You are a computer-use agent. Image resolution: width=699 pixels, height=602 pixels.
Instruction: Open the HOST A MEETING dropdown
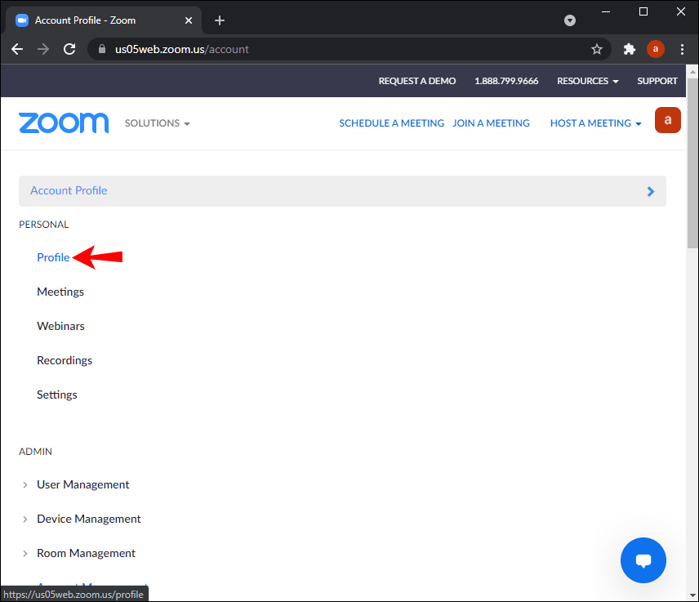click(x=595, y=123)
